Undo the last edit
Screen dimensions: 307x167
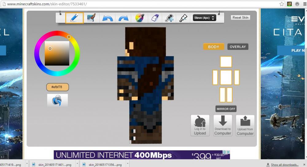(107, 18)
